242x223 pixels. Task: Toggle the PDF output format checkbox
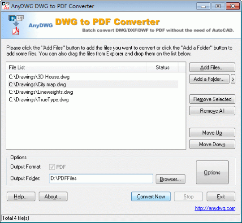click(52, 167)
